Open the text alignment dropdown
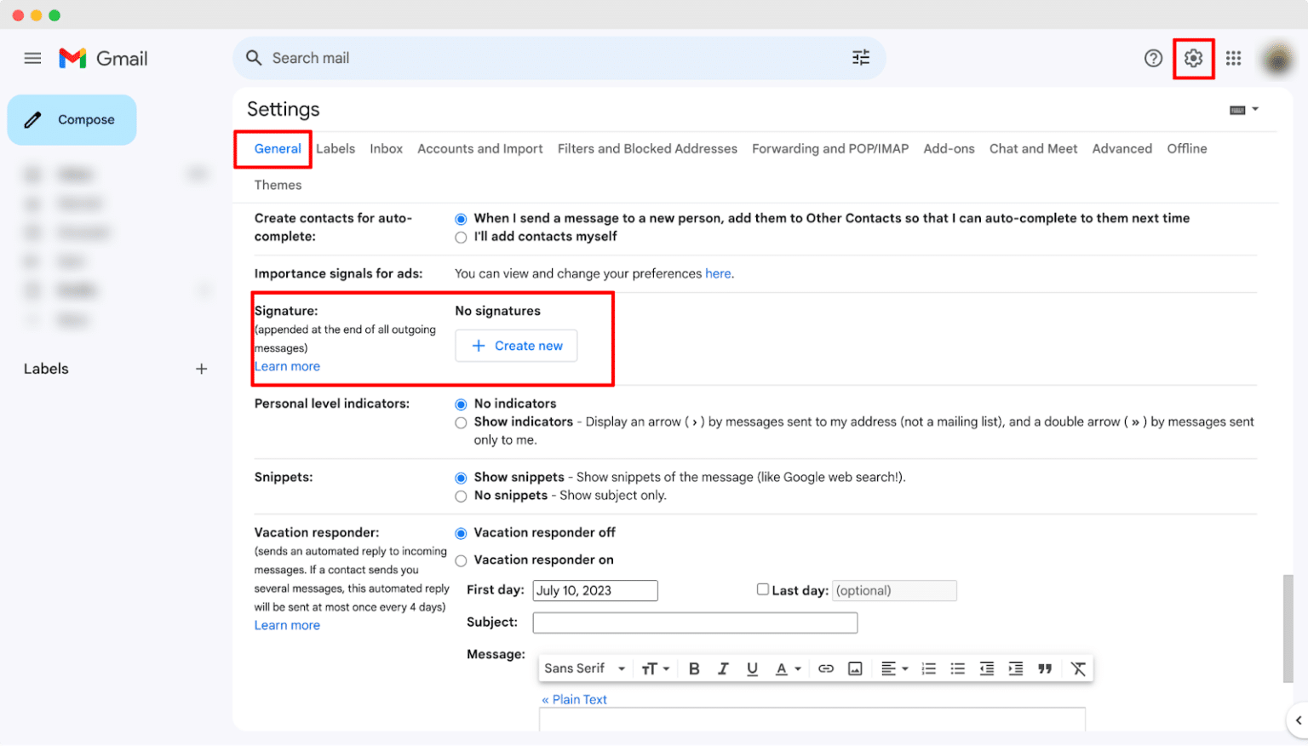This screenshot has width=1308, height=746. [894, 669]
